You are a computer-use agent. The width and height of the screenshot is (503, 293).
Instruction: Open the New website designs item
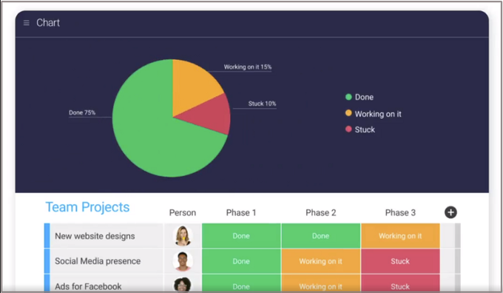(x=95, y=236)
